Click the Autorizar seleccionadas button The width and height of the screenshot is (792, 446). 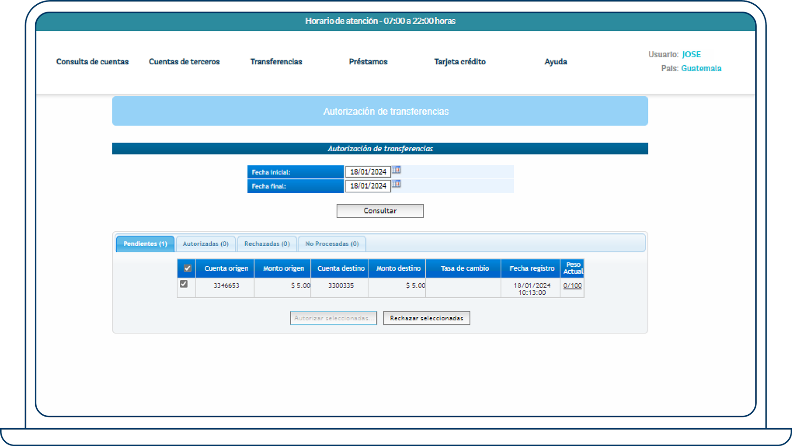pyautogui.click(x=333, y=318)
